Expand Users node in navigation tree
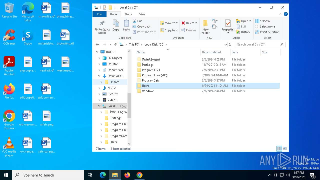320x180 pixels. pos(101,142)
